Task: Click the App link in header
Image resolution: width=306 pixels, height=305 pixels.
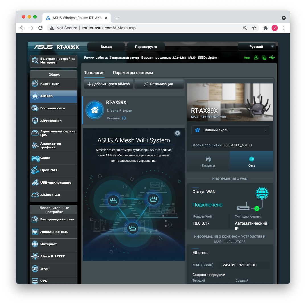Action: pos(247,58)
